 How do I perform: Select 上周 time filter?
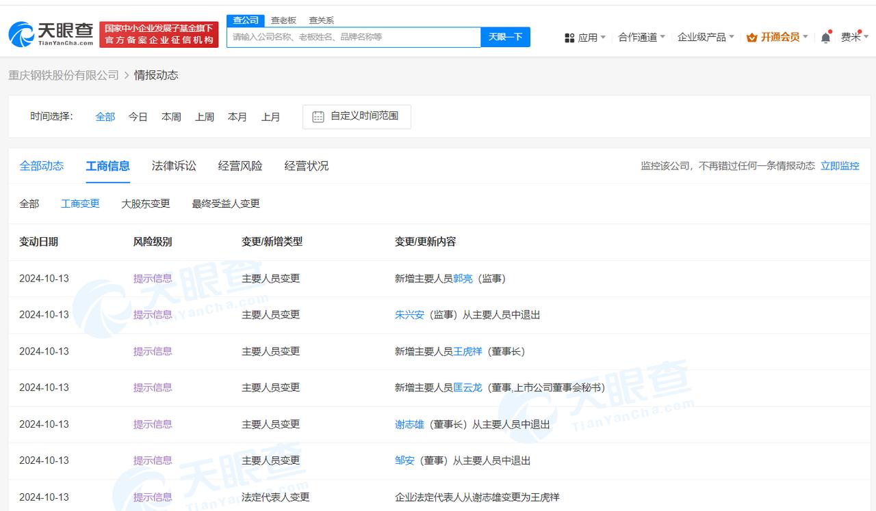click(x=205, y=117)
